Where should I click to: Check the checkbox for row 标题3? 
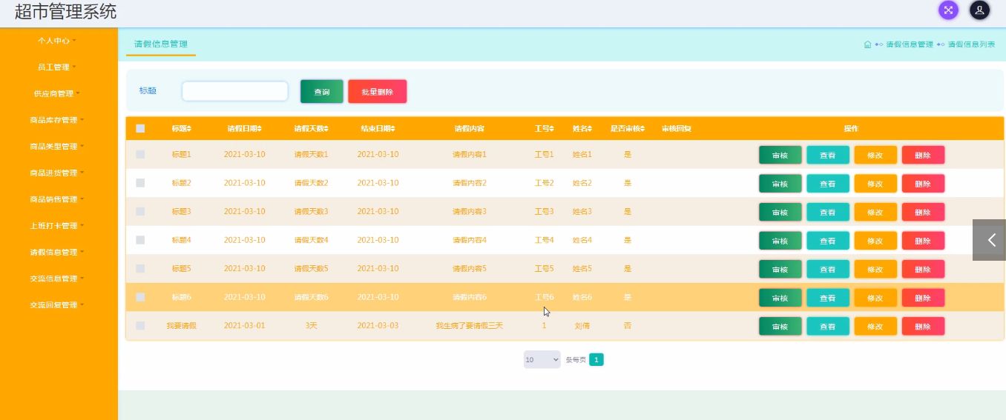pyautogui.click(x=140, y=211)
